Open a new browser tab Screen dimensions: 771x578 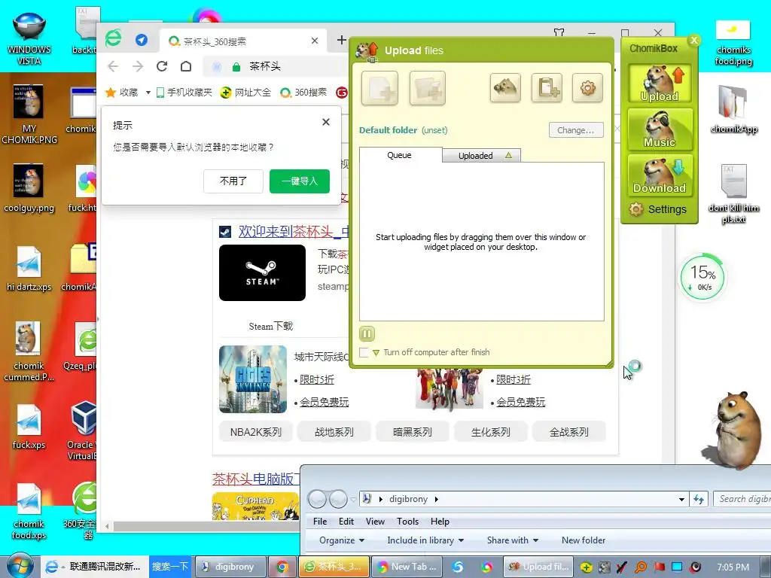pyautogui.click(x=341, y=41)
